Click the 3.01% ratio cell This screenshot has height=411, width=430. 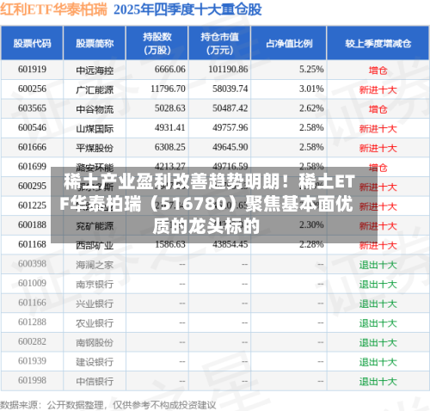(x=311, y=89)
